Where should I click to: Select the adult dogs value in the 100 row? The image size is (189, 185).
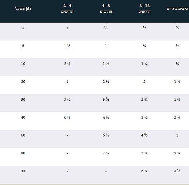pos(177,171)
